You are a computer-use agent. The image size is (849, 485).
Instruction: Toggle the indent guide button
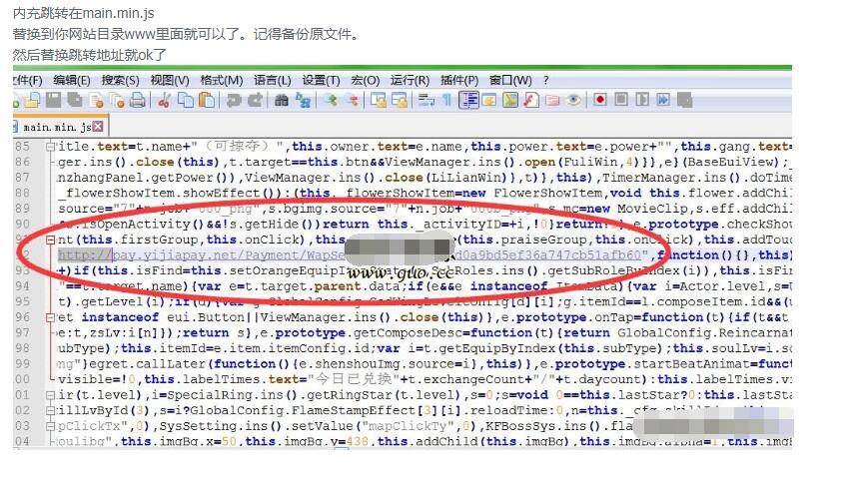click(469, 100)
